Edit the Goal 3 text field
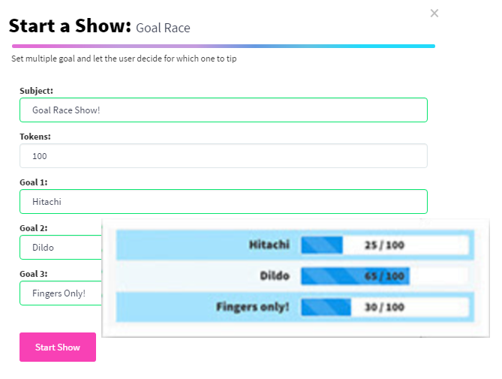This screenshot has height=379, width=502. (x=60, y=293)
